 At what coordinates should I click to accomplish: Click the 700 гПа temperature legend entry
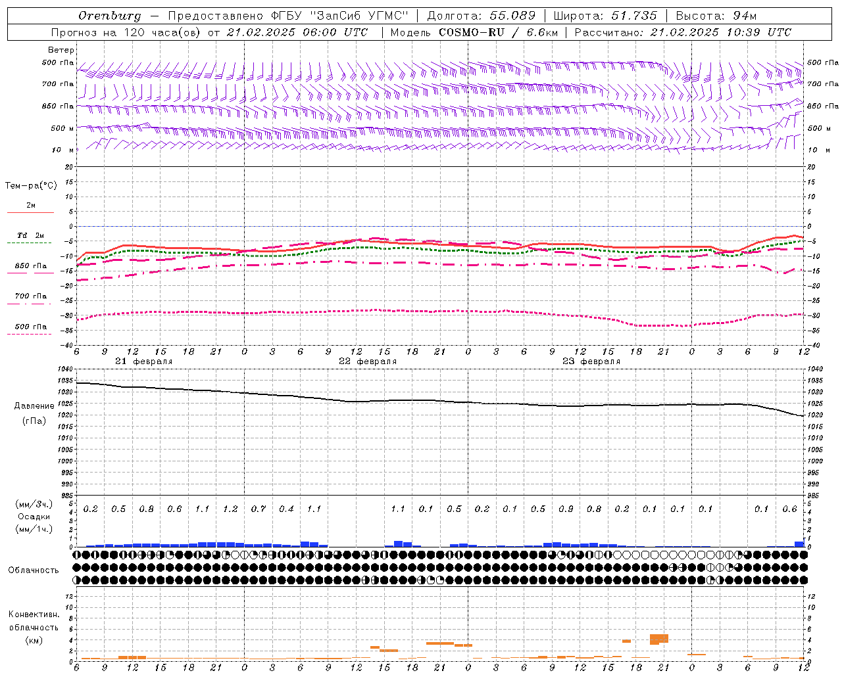point(30,296)
